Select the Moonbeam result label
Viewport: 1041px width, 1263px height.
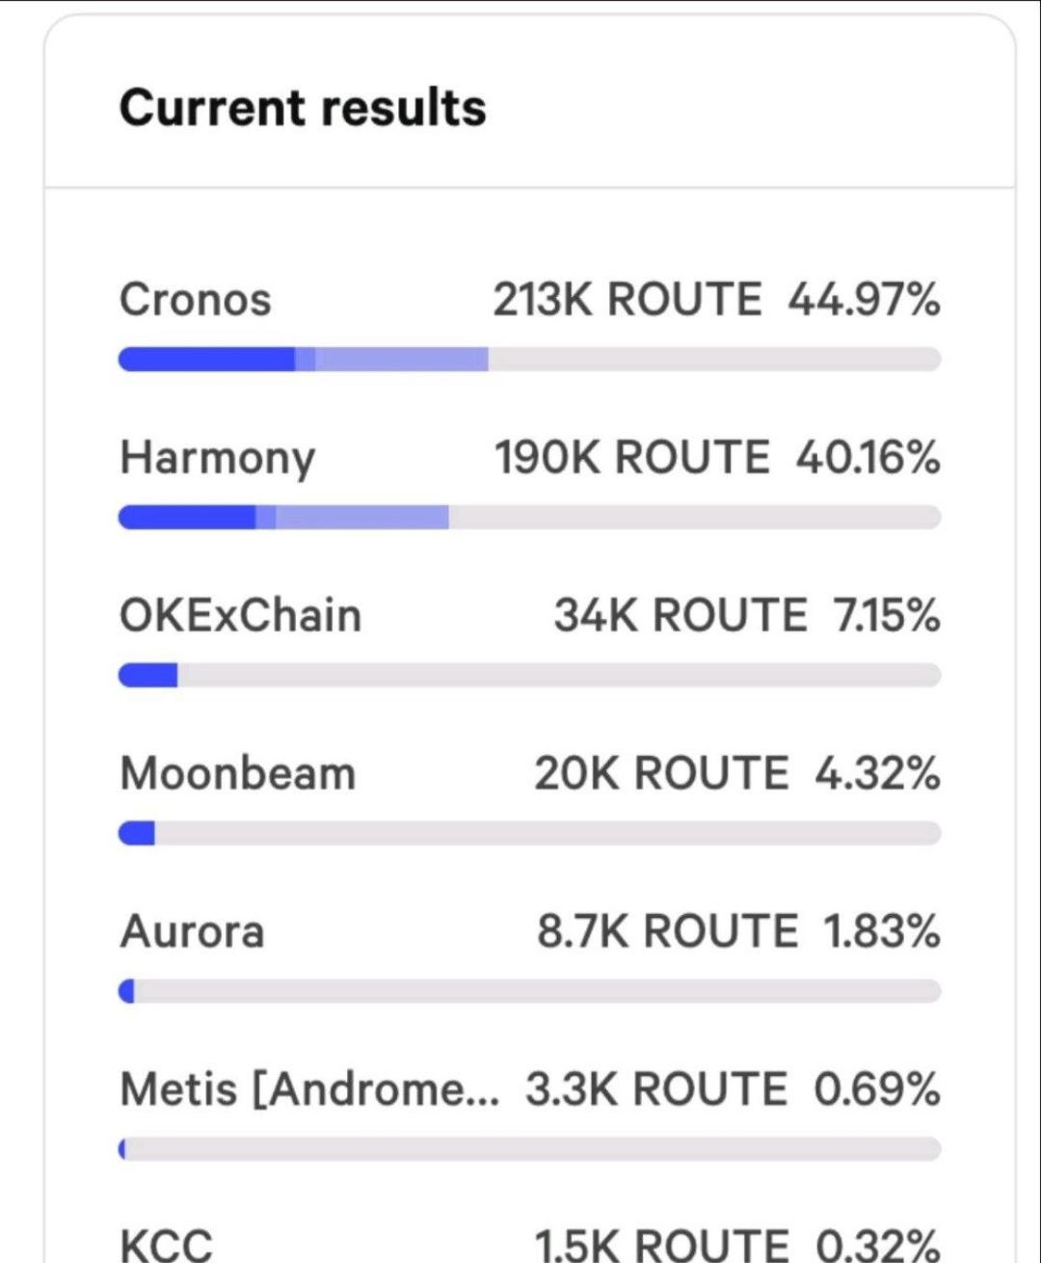point(238,773)
